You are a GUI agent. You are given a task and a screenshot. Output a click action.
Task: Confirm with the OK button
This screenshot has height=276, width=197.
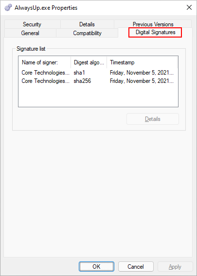click(96, 267)
